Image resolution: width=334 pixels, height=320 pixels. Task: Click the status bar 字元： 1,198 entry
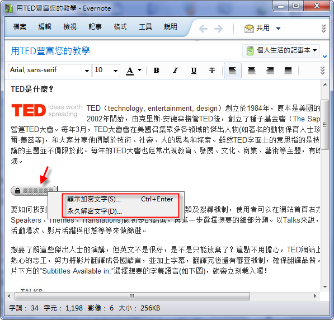pyautogui.click(x=63, y=308)
